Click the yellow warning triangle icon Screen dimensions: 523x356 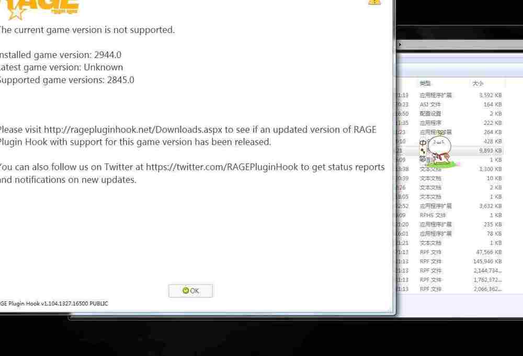coord(374,2)
